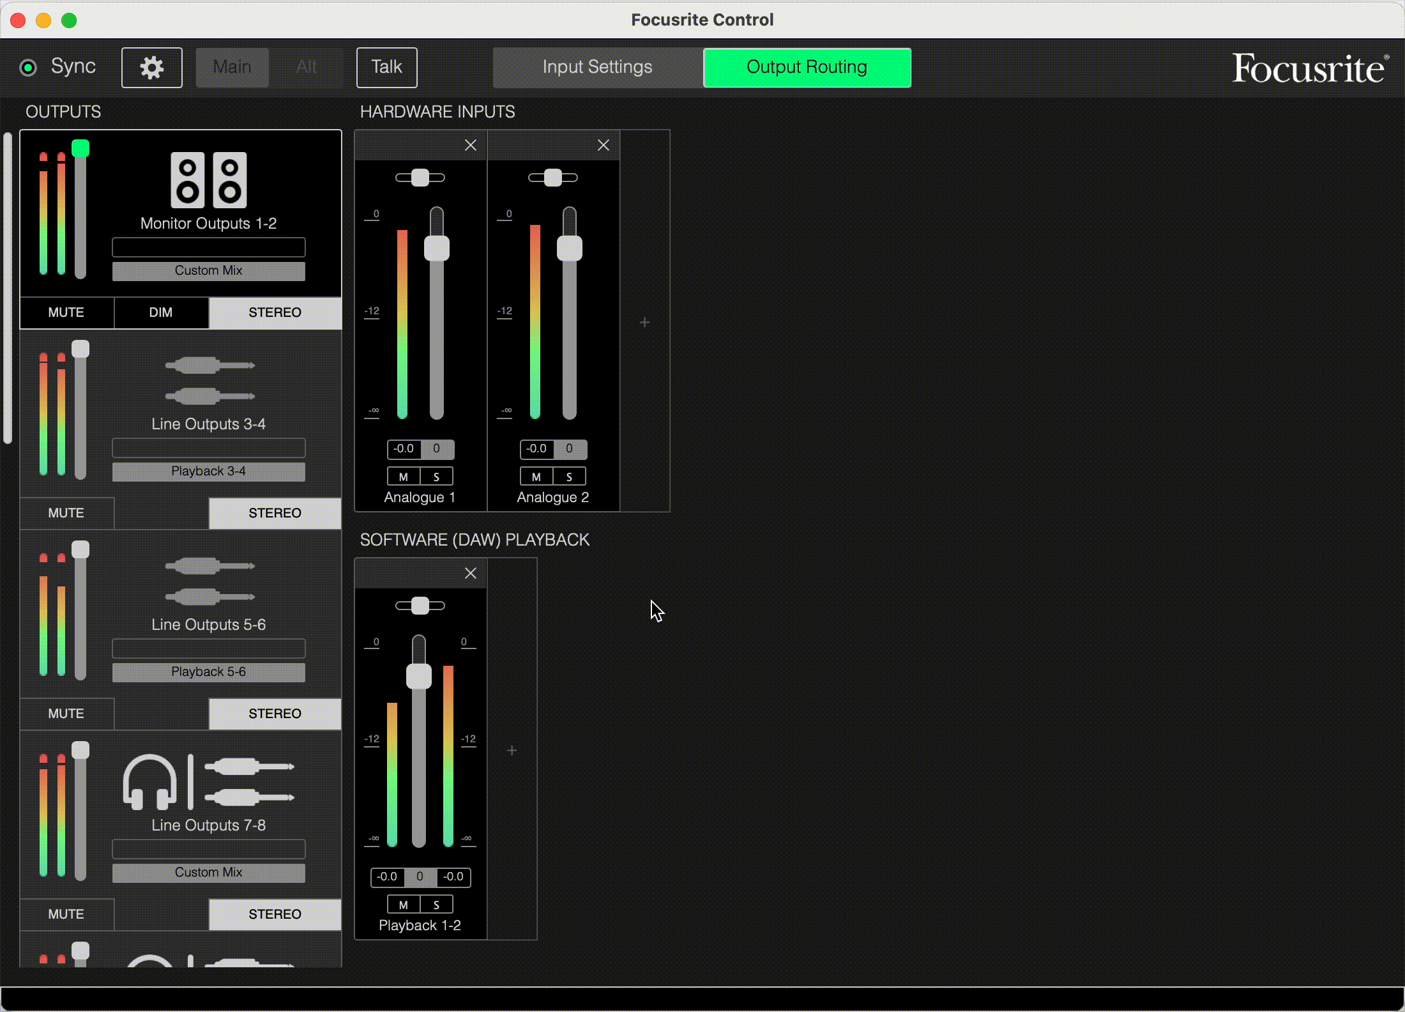Open Playback 3-4 source dropdown
This screenshot has height=1012, width=1405.
tap(209, 471)
